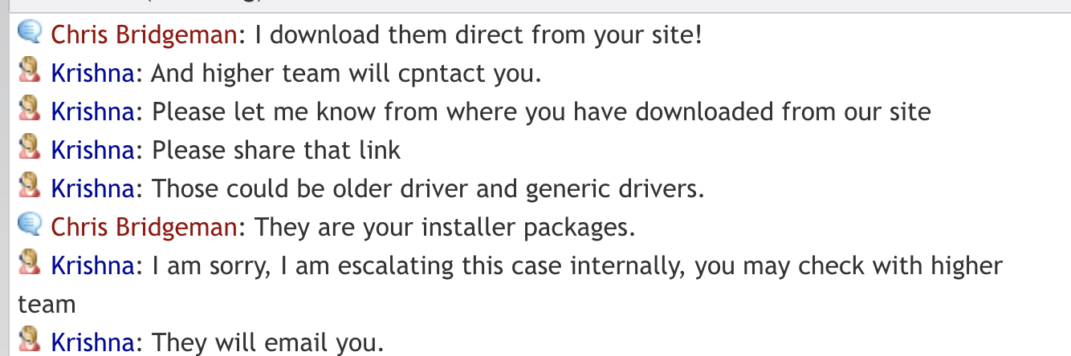Screen dimensions: 1071x356
Task: Click the message "They are your installer packages."
Action: pos(445,227)
